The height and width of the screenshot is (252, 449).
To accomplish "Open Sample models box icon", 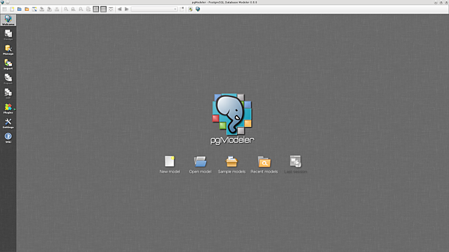I will click(x=232, y=162).
